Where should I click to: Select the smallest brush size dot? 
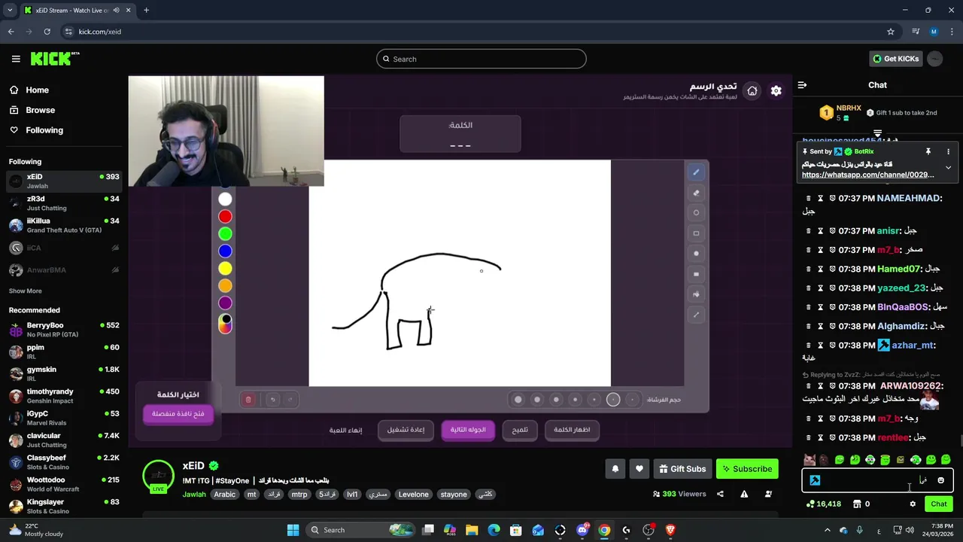point(633,400)
